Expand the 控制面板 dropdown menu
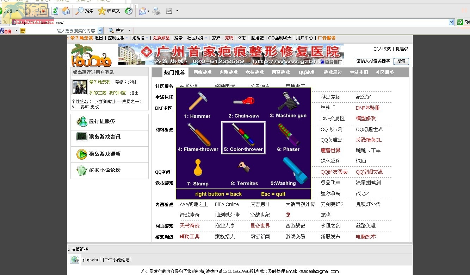Viewport: 470px width, 275px height. pyautogui.click(x=127, y=38)
